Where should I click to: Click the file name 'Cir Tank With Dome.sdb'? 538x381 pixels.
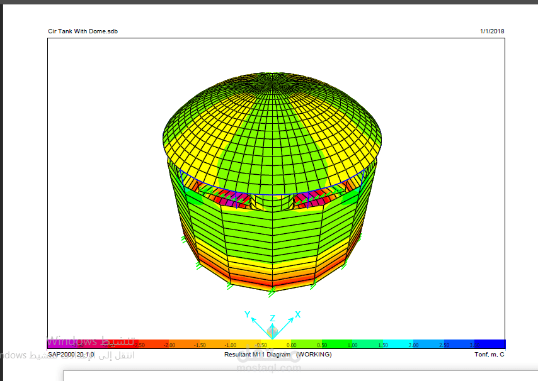83,31
